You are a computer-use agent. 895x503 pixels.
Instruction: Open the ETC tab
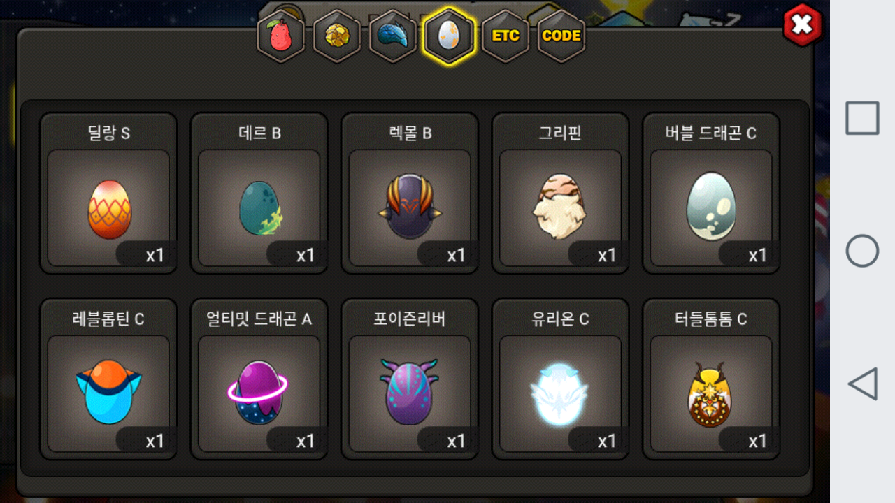(x=505, y=36)
